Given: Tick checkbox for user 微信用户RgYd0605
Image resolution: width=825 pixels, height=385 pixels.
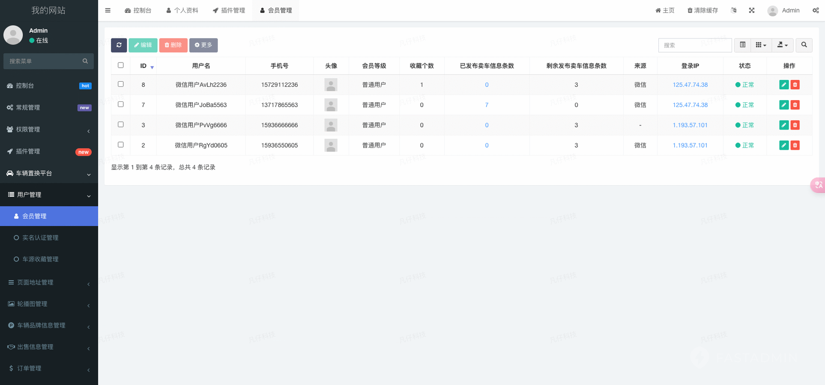Looking at the screenshot, I should [x=121, y=145].
